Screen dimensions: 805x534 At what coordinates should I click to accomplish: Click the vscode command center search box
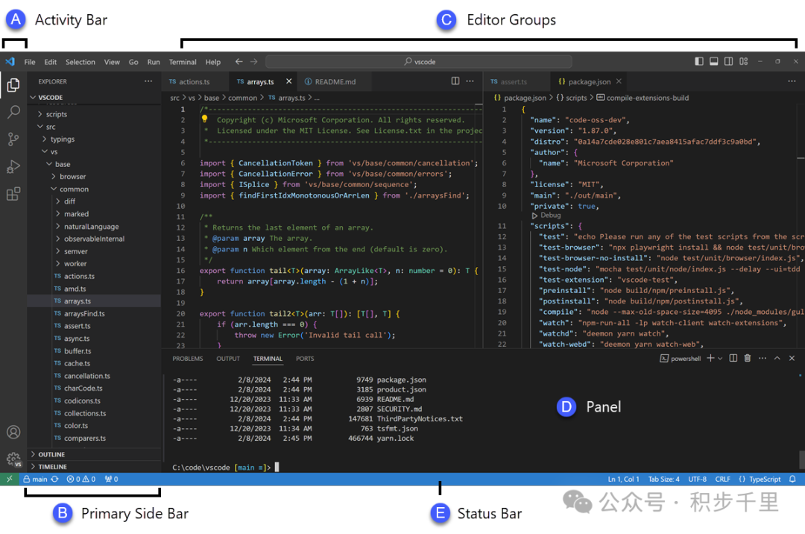click(419, 62)
